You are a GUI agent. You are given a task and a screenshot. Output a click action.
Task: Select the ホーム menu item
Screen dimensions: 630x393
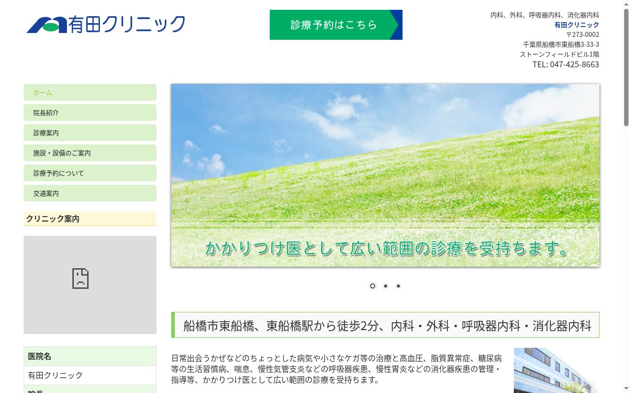90,92
